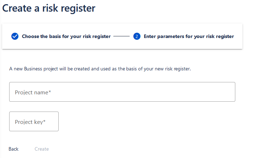The width and height of the screenshot is (271, 158).
Task: Click the numbered step 2 circle icon
Action: 137,36
